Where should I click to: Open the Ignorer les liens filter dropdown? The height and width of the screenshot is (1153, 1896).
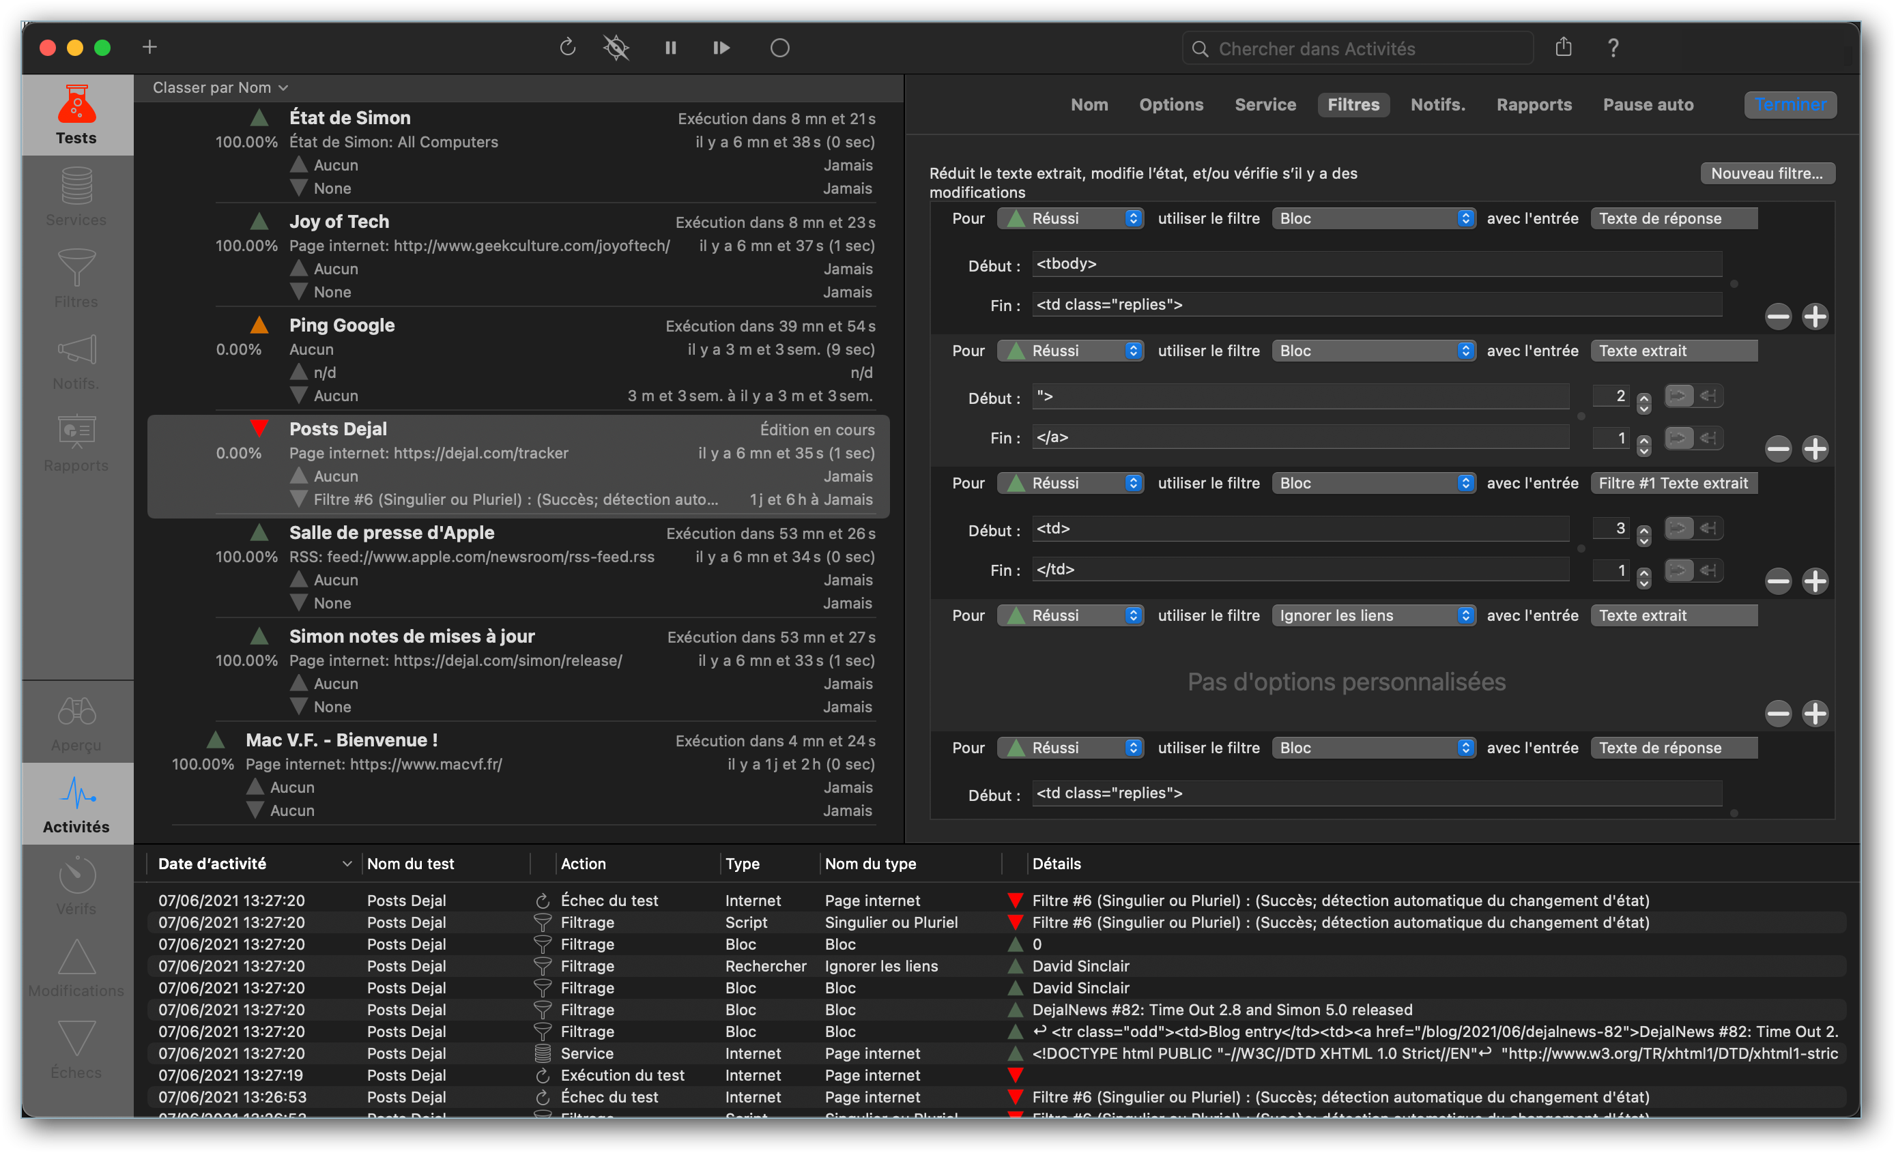click(x=1373, y=615)
